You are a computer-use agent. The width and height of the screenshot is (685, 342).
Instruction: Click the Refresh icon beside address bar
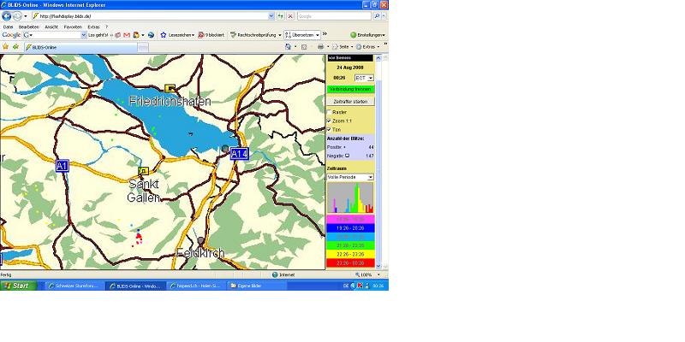pyautogui.click(x=281, y=16)
